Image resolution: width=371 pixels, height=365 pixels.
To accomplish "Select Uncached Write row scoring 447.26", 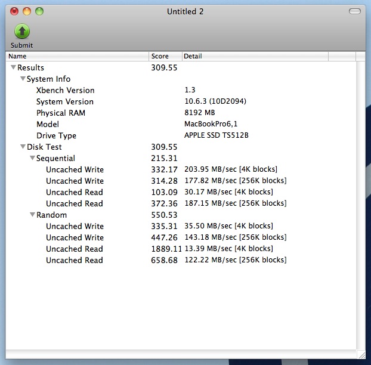I will [x=181, y=237].
